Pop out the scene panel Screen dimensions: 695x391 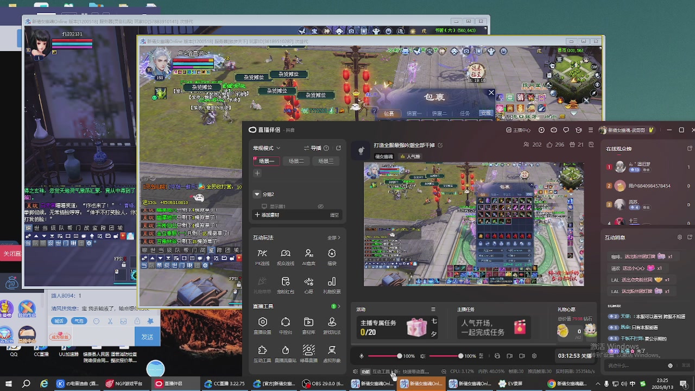click(338, 148)
